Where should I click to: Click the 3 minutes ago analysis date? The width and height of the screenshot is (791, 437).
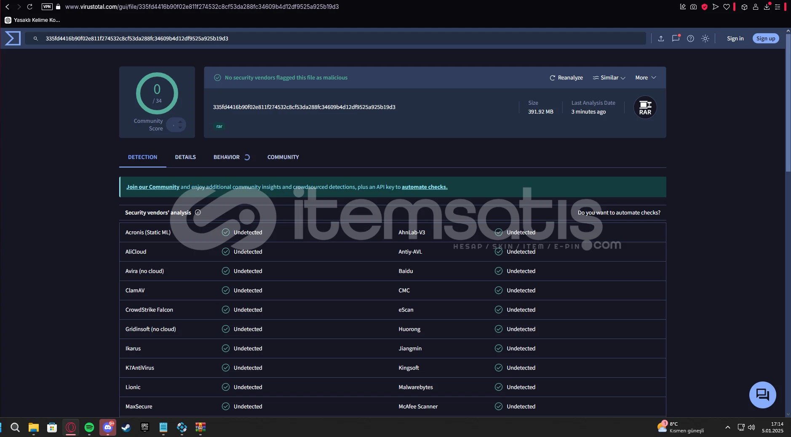(588, 111)
